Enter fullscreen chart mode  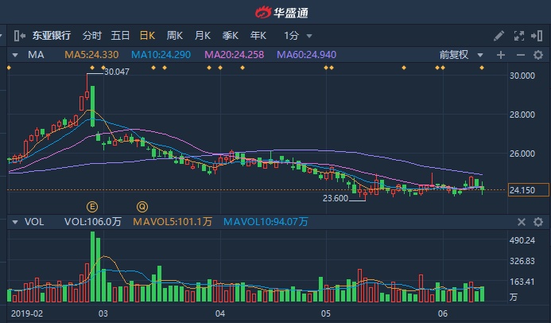coord(519,36)
